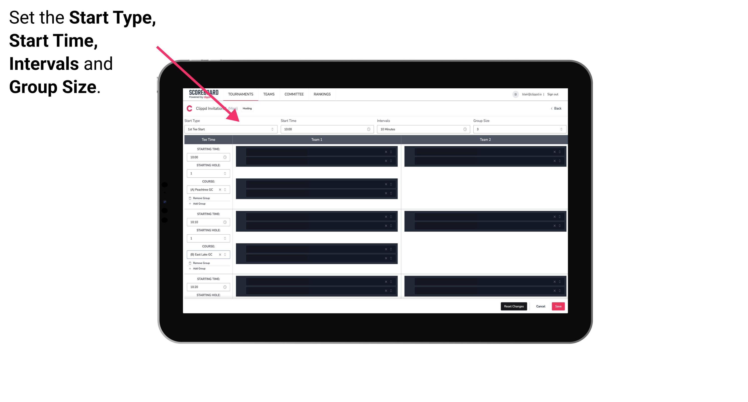The height and width of the screenshot is (402, 748).
Task: Click the Reset Changes button
Action: [514, 306]
